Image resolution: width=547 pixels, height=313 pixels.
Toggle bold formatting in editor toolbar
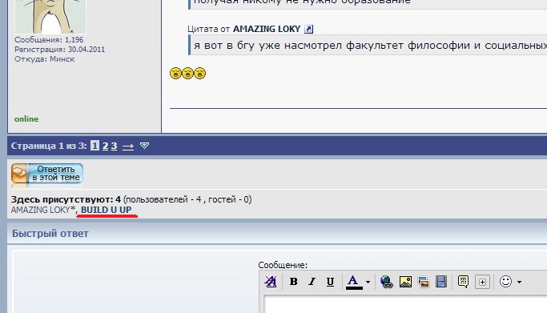tap(294, 282)
